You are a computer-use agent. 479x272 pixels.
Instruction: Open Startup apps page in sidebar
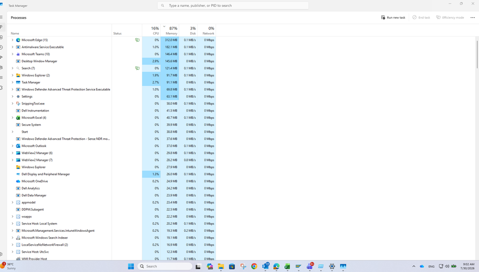[x=1, y=57]
